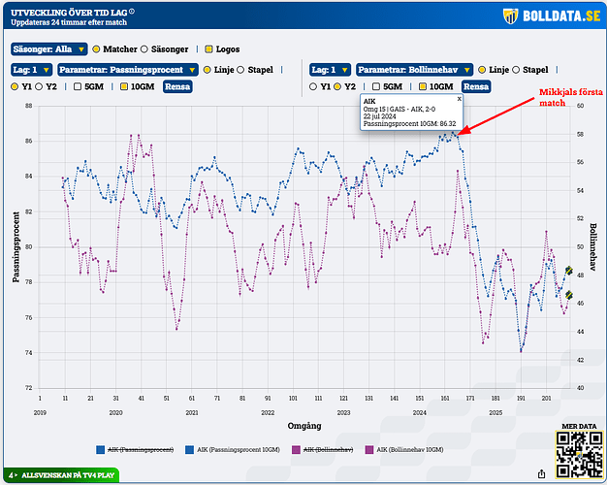The height and width of the screenshot is (485, 607).
Task: Open the Säsonger: Alla dropdown
Action: [x=48, y=48]
